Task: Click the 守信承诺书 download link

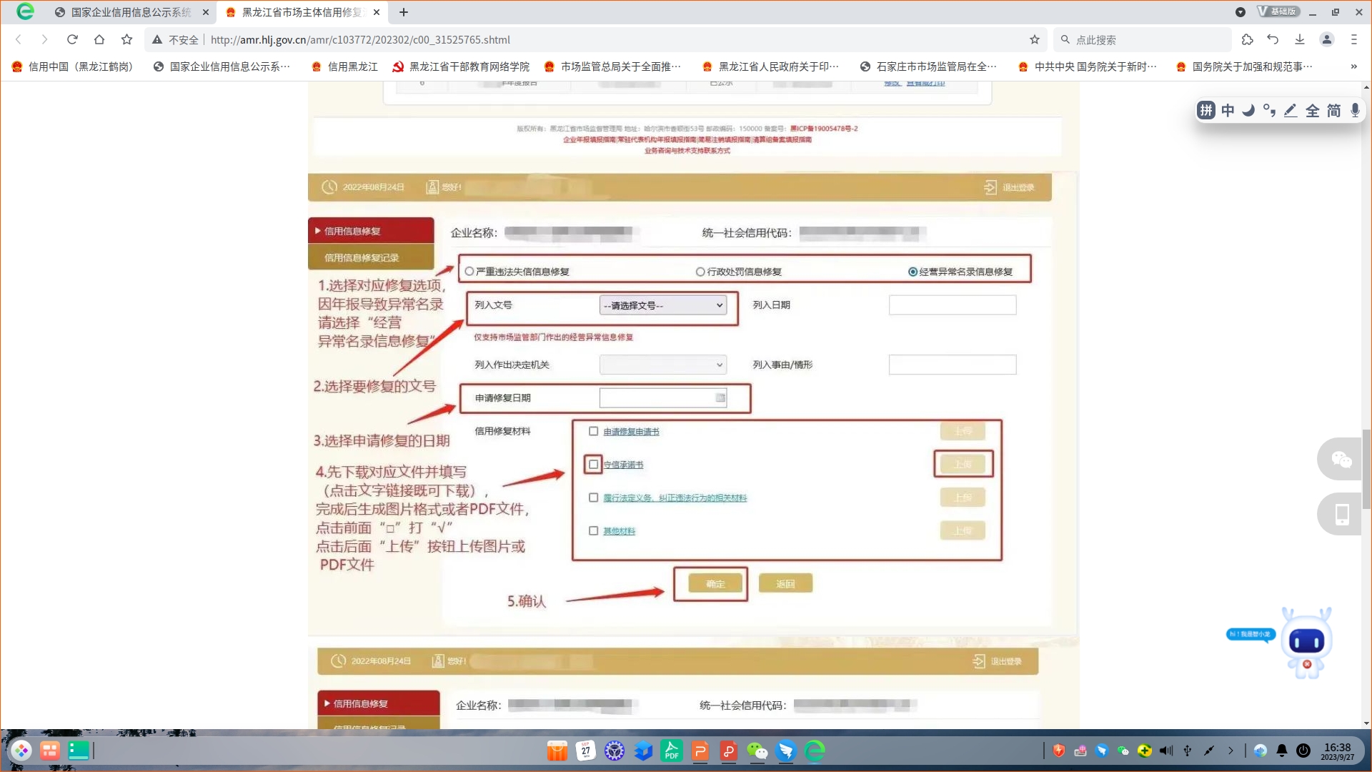Action: tap(623, 465)
